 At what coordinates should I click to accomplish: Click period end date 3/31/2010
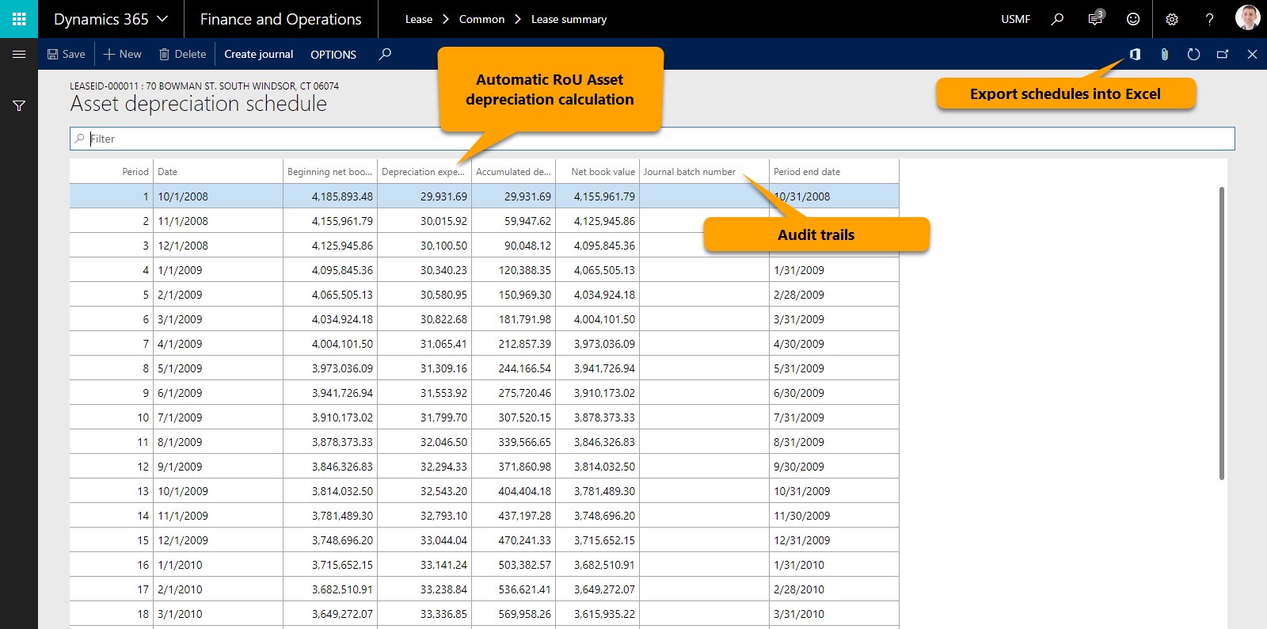[834, 614]
